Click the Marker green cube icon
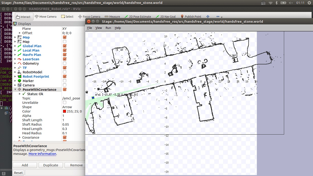This screenshot has width=313, height=176. click(19, 81)
